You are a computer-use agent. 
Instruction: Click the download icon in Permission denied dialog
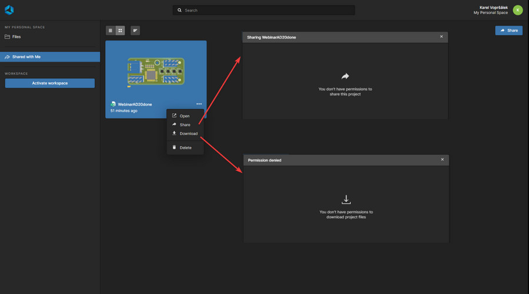pos(346,200)
